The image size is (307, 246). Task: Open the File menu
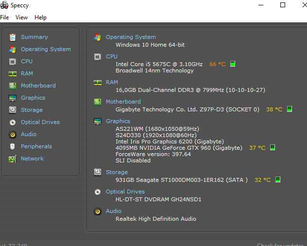click(4, 18)
